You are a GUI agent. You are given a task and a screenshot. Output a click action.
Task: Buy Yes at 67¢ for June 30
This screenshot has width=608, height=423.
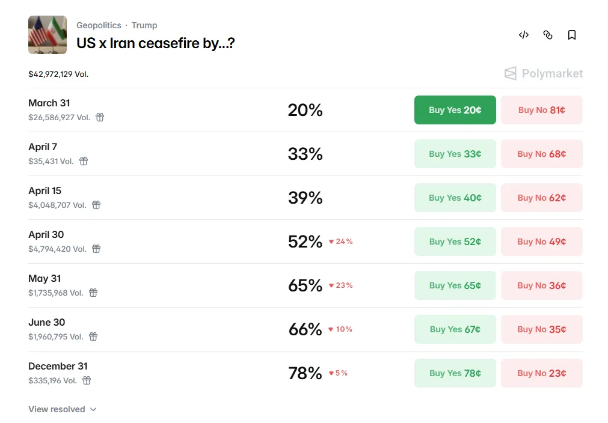tap(455, 329)
